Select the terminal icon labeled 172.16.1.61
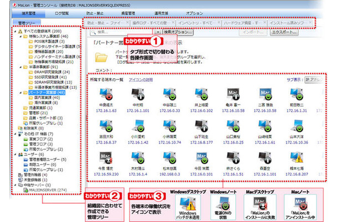 (x=265, y=126)
